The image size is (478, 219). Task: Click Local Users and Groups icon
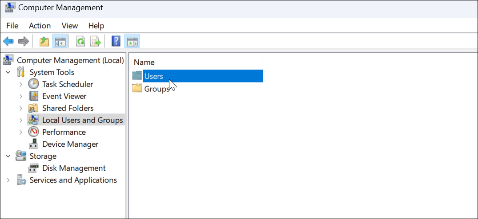(x=33, y=120)
